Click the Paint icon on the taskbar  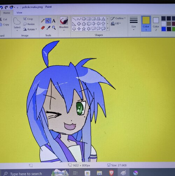coord(123,173)
